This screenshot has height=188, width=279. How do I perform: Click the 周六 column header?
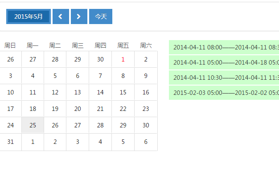[x=146, y=45]
